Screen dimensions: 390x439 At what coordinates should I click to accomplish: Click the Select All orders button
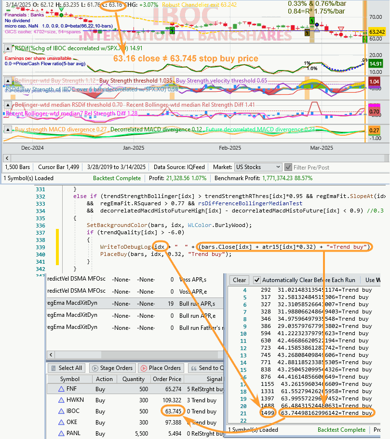[x=66, y=368]
